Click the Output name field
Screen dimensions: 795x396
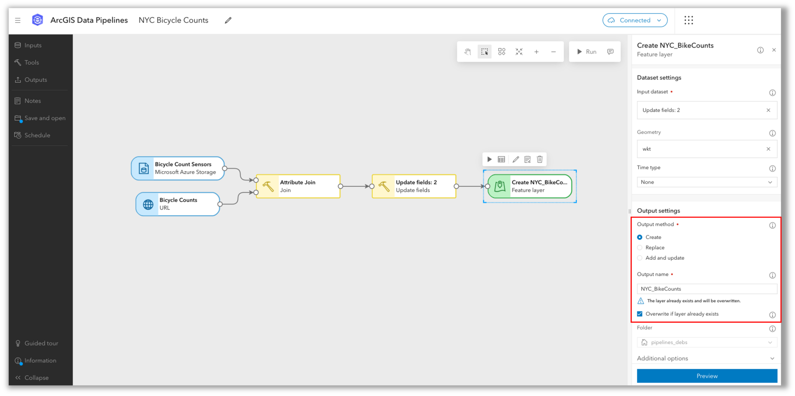coord(707,289)
